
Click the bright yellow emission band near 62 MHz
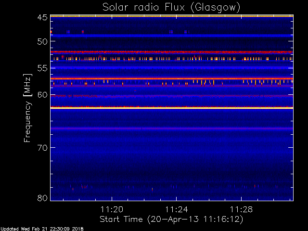[172, 108]
